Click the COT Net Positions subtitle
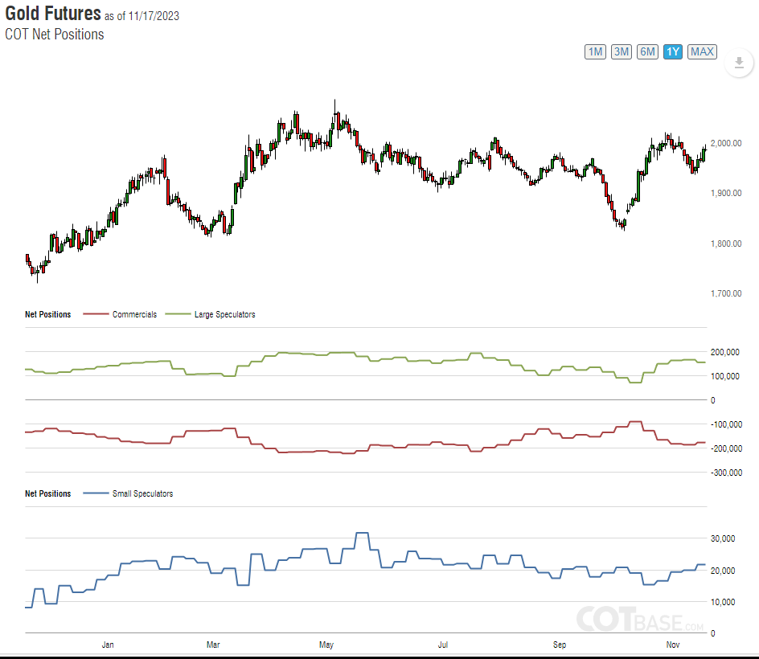The width and height of the screenshot is (759, 659). (x=54, y=34)
